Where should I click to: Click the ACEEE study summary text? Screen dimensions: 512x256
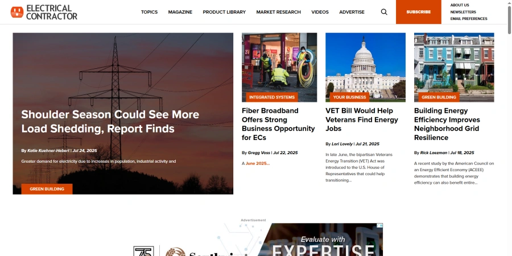(x=454, y=173)
